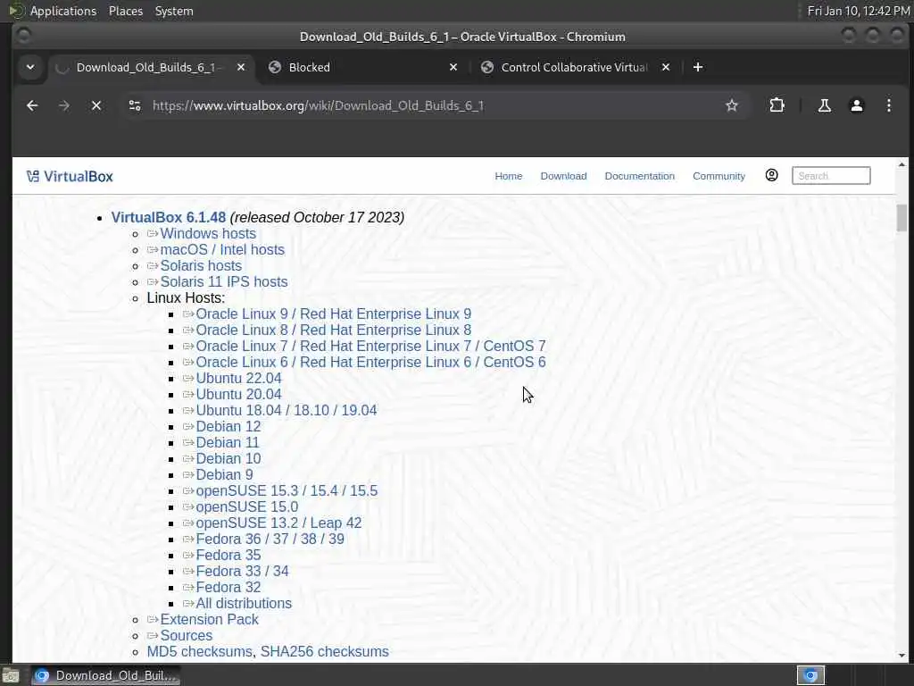Download the Ubuntu 22.04 package
Screen dimensions: 914x686
(x=238, y=378)
